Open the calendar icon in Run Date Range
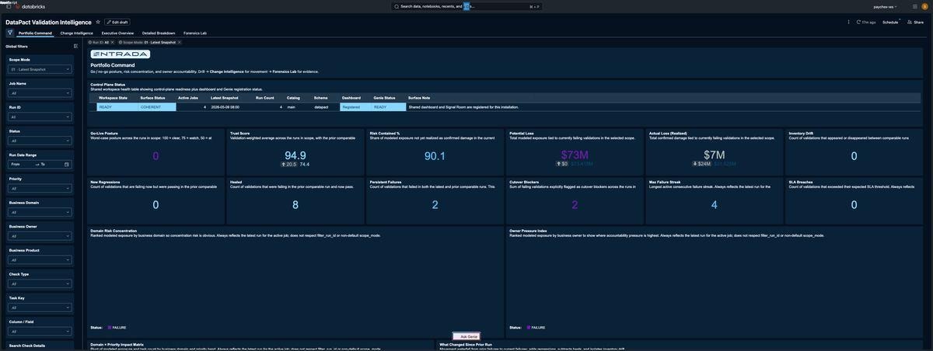The image size is (933, 351). (x=67, y=165)
